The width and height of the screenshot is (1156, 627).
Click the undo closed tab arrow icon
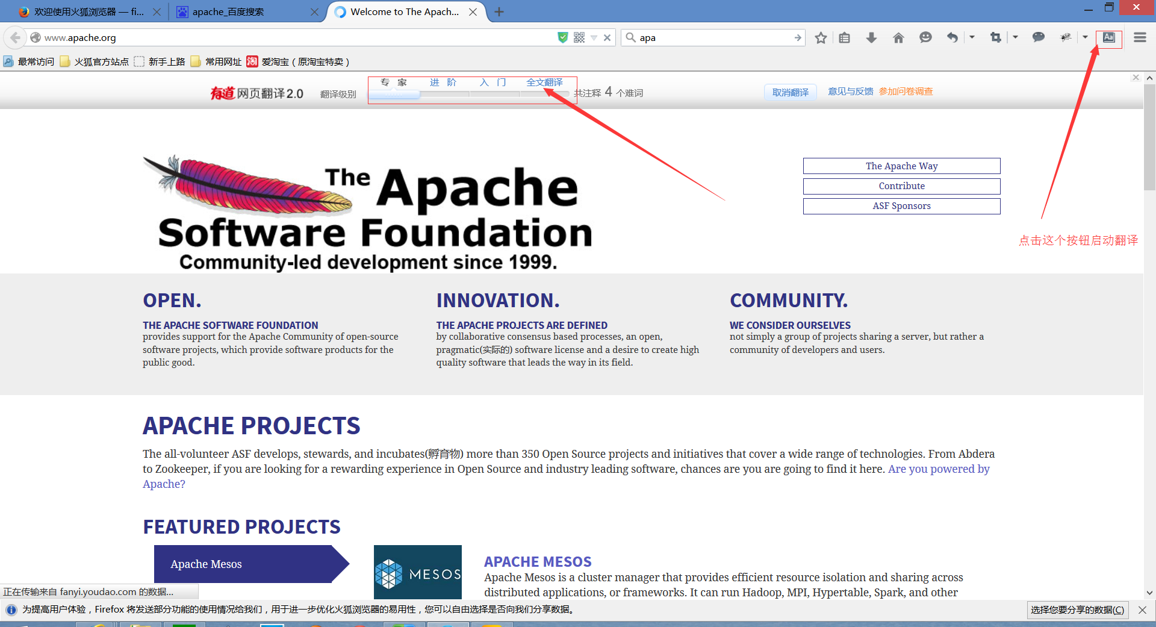click(x=952, y=37)
